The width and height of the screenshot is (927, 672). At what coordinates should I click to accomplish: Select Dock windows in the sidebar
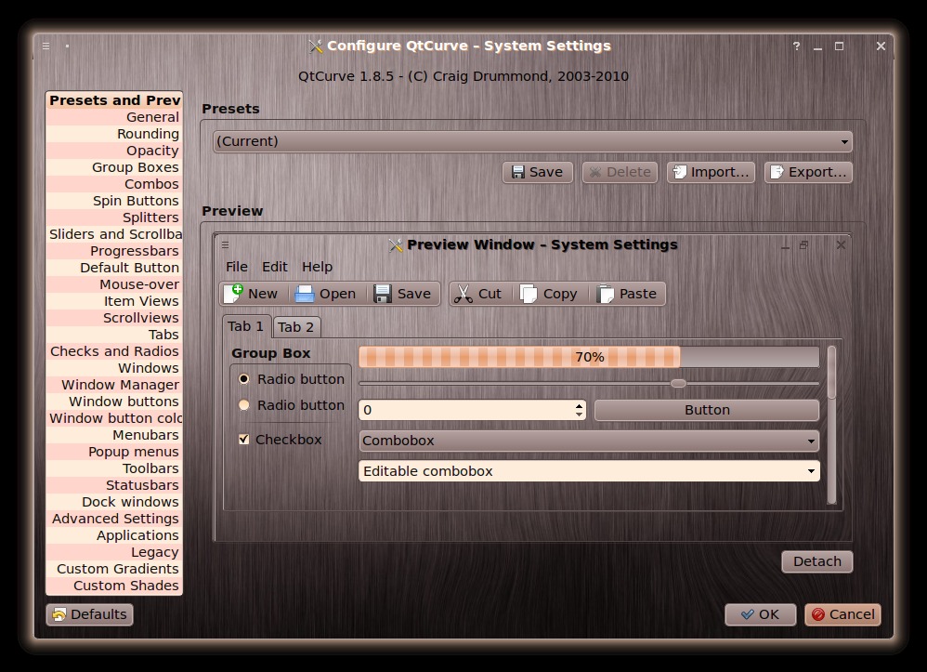(x=114, y=502)
